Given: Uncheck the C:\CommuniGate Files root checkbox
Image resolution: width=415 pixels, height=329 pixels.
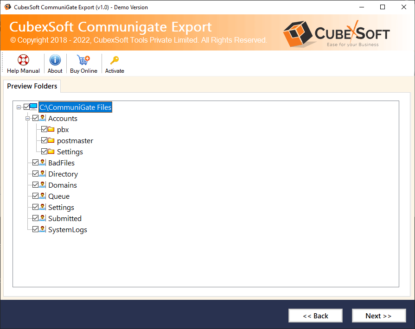Looking at the screenshot, I should click(x=26, y=107).
